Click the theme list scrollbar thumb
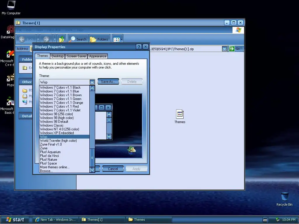Screen dimensions: 299x224 pyautogui.click(x=92, y=158)
